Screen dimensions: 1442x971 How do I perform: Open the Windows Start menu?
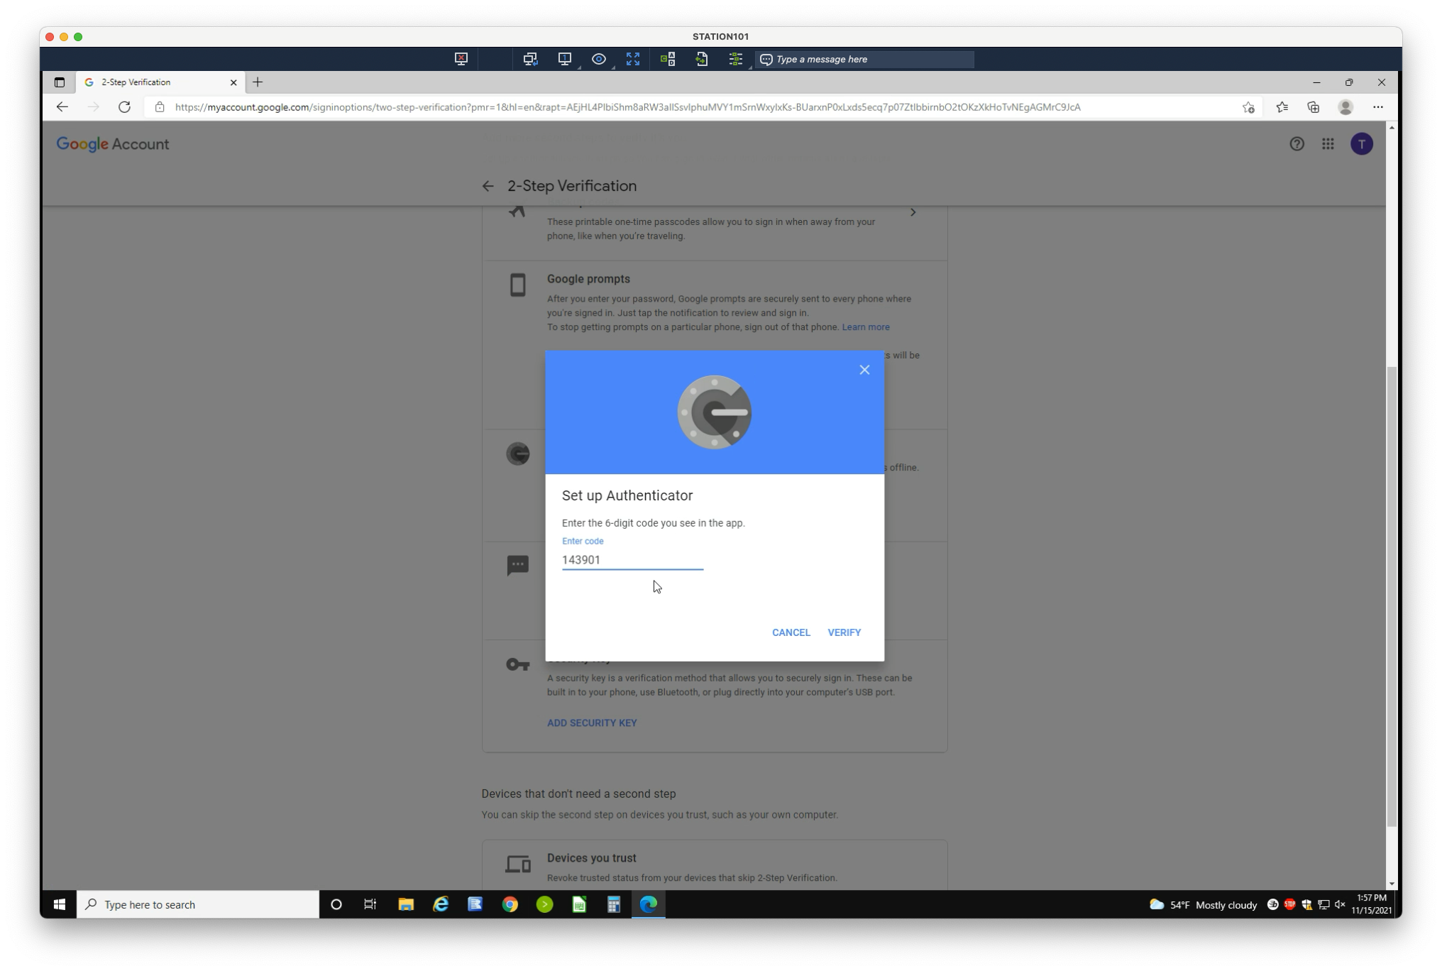point(60,904)
